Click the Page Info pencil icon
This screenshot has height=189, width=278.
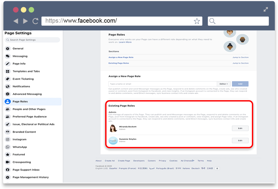(x=8, y=64)
